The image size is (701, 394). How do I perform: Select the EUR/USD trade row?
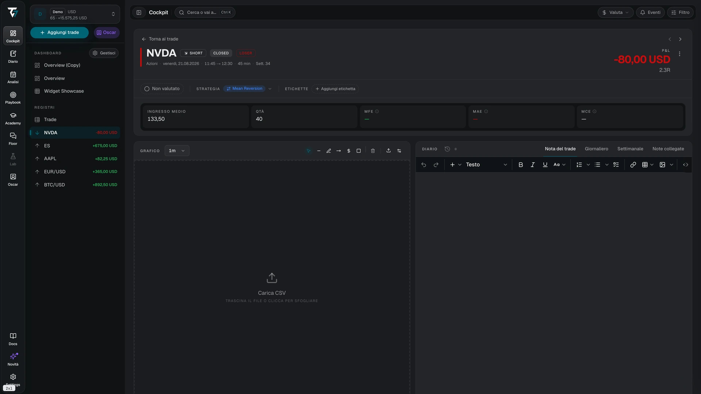pos(75,172)
